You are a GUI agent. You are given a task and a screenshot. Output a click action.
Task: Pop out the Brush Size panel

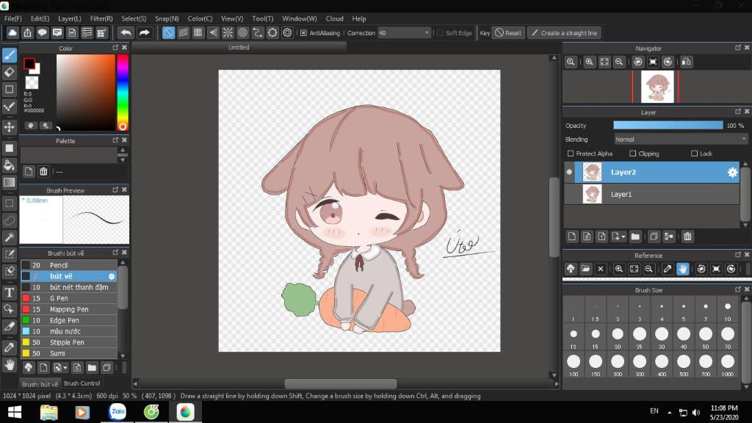click(x=737, y=289)
